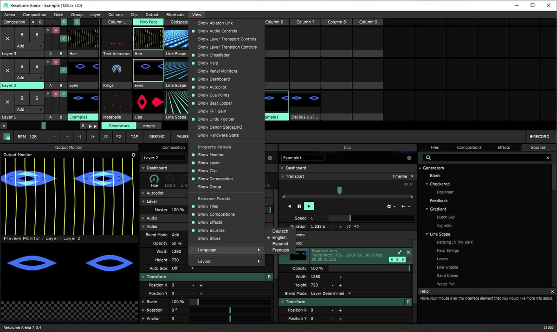Viewport: 557px width, 332px height.
Task: Enable Show Layer Transport Controls
Action: [227, 39]
